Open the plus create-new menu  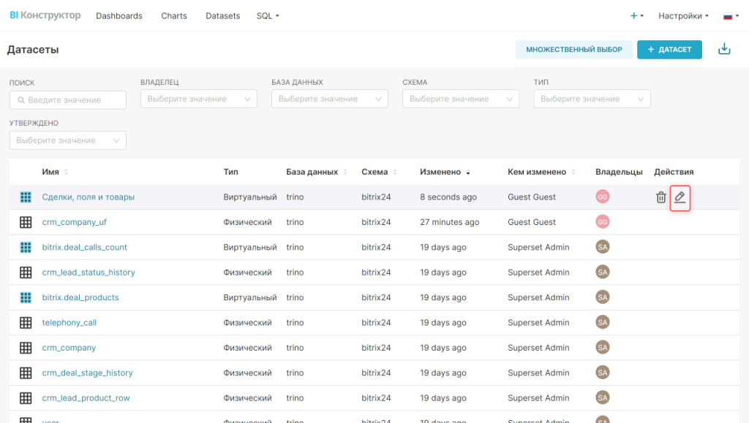[637, 16]
